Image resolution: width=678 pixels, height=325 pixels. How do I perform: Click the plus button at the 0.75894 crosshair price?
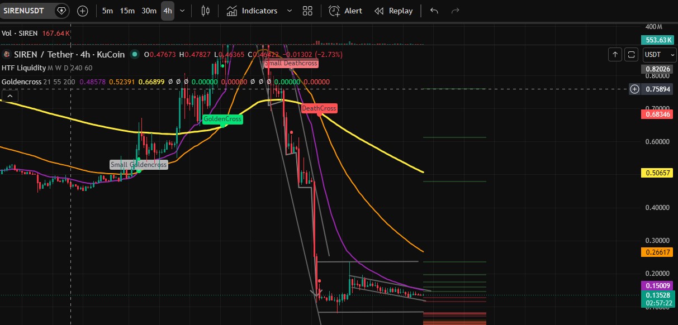pyautogui.click(x=634, y=89)
